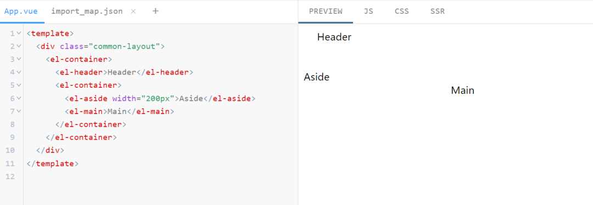
Task: Fold the common-layout div on line 2
Action: coord(19,47)
